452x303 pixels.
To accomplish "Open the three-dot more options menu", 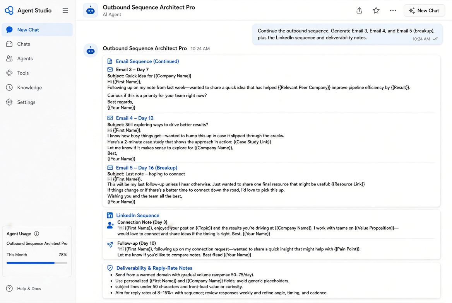I will tap(393, 11).
